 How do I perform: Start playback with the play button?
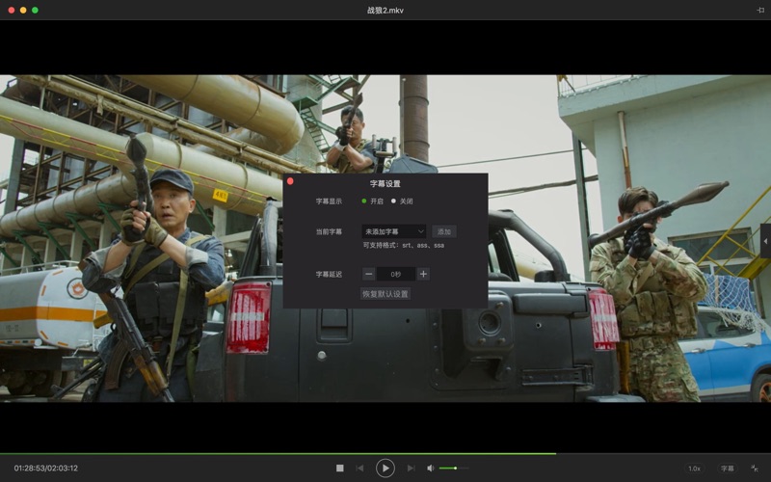385,469
